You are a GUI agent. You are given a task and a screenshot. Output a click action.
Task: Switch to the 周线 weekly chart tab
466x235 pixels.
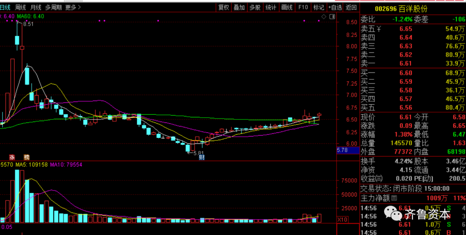(x=20, y=7)
